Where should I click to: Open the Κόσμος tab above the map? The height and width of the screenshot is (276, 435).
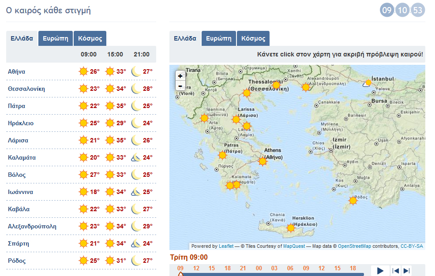click(253, 38)
